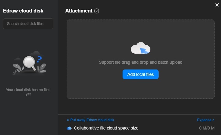221x135 pixels.
Task: Close the Attachment dialog with X
Action: (x=217, y=5)
